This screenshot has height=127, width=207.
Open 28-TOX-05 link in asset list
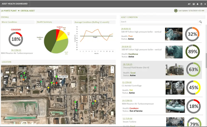[127, 64]
